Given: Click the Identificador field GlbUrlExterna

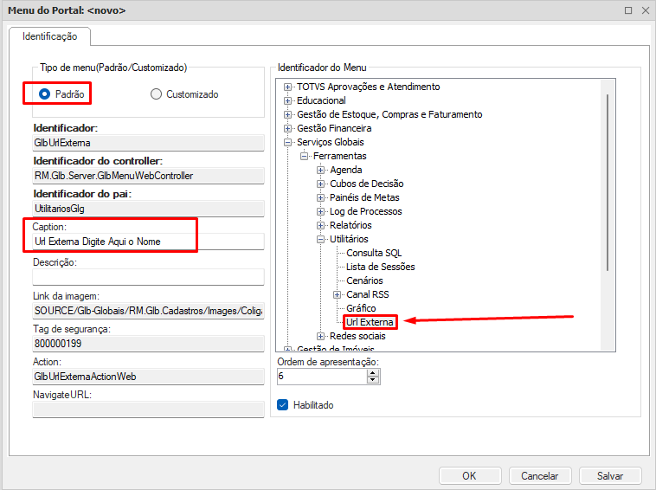Looking at the screenshot, I should 148,143.
